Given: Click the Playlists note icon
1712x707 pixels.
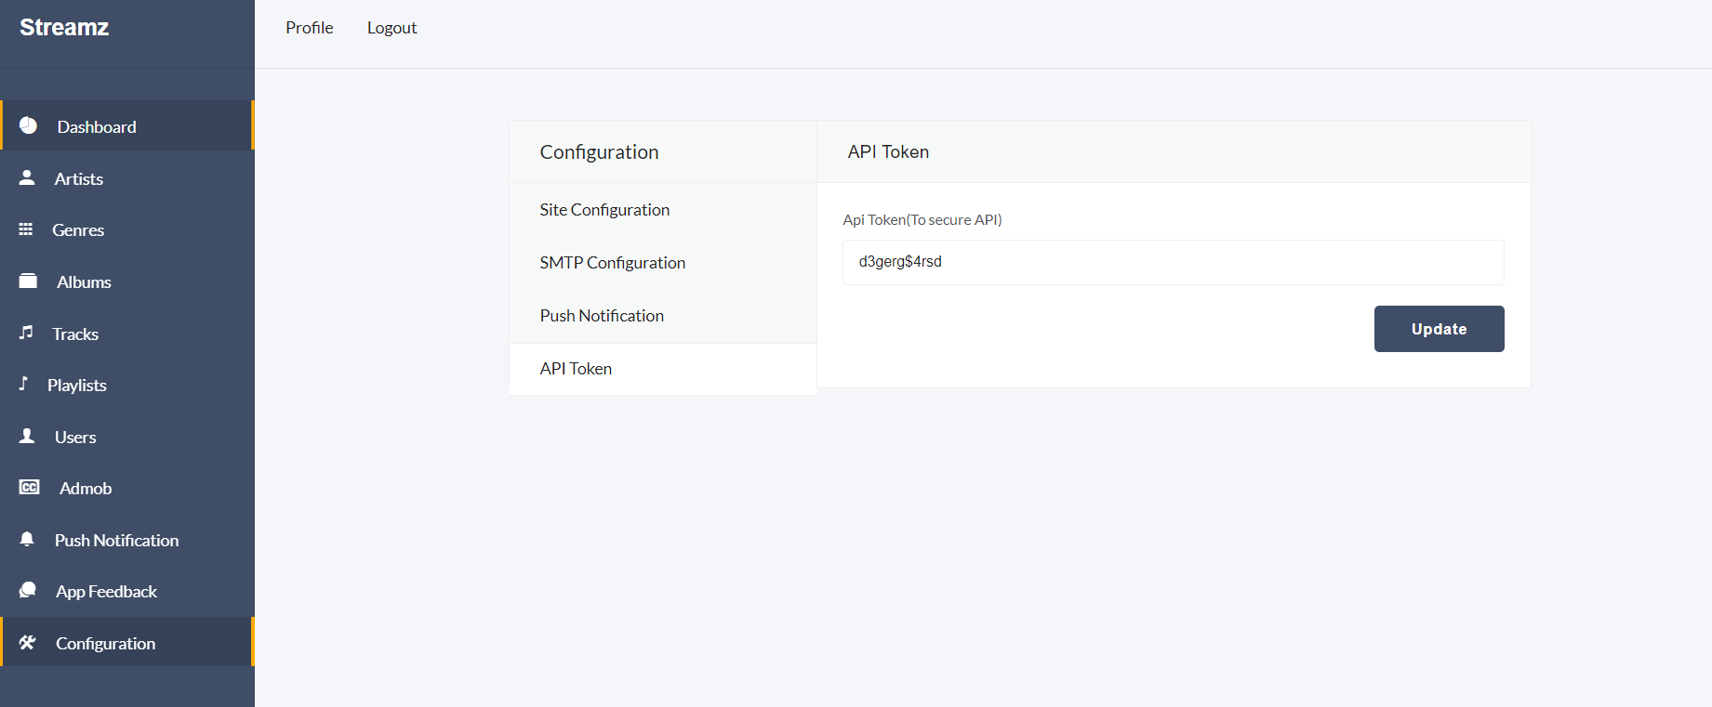Looking at the screenshot, I should 23,384.
